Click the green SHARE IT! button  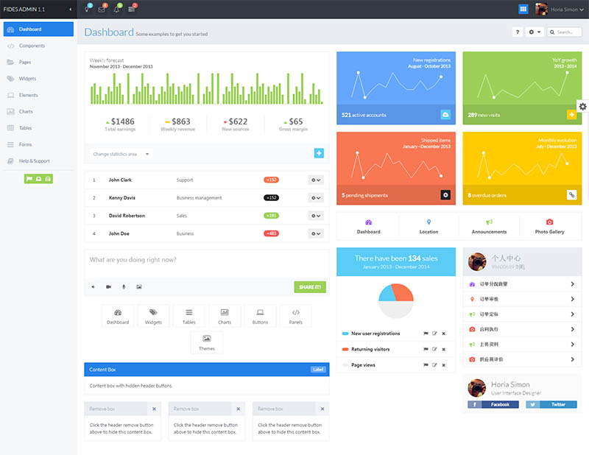click(x=309, y=287)
